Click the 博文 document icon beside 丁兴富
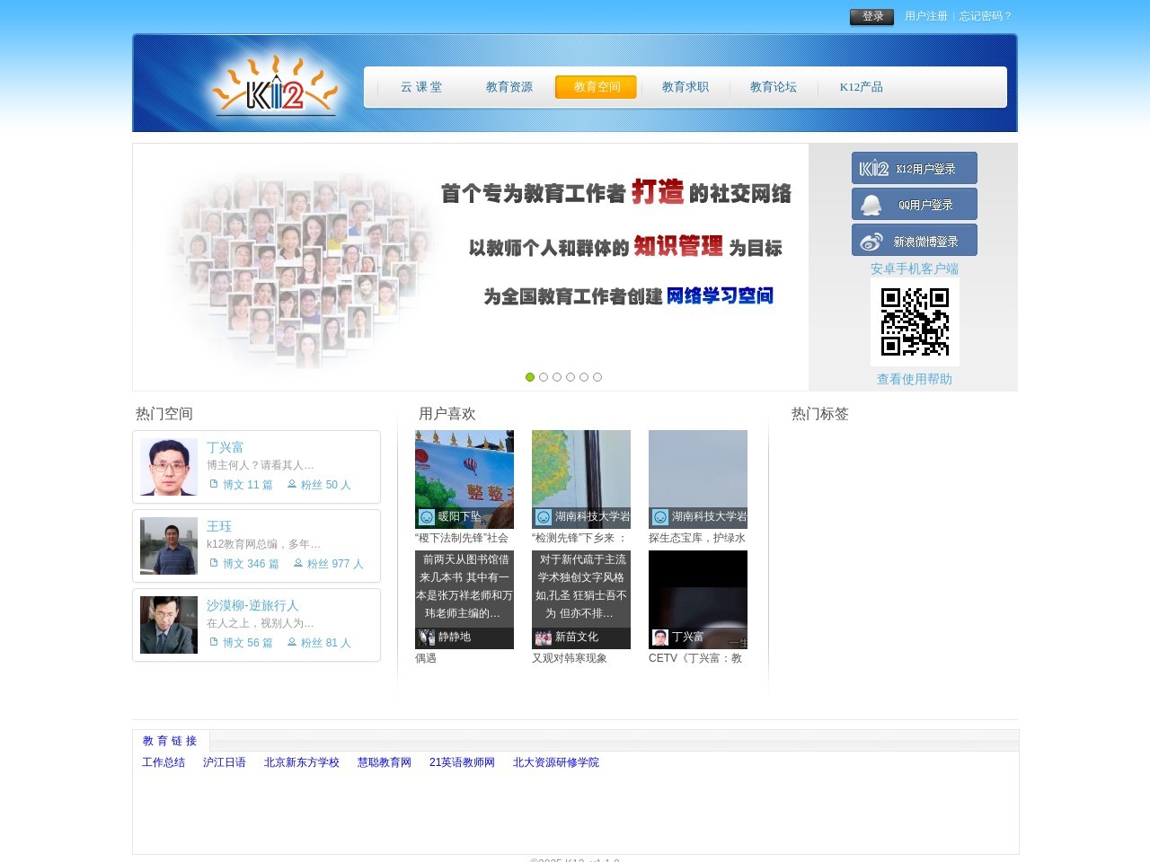 coord(212,484)
